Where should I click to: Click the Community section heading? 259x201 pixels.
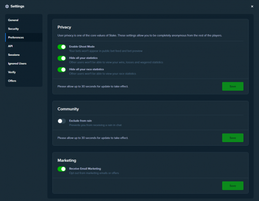pyautogui.click(x=68, y=109)
